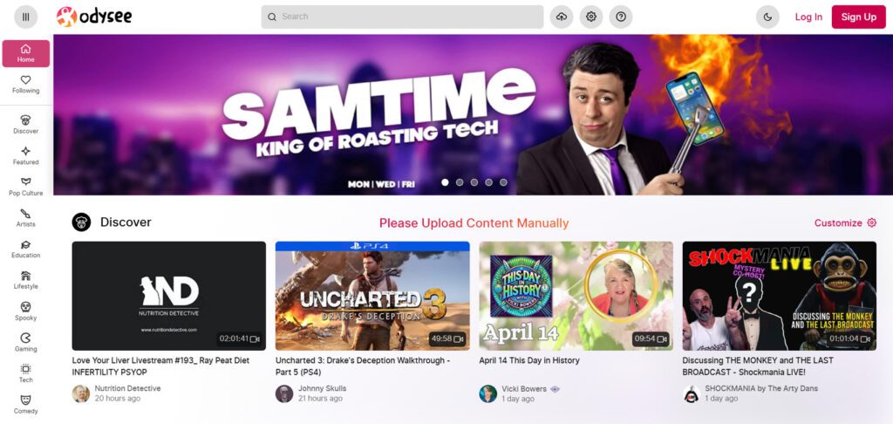Image resolution: width=893 pixels, height=424 pixels.
Task: Click Love Your Liver Livestream title
Action: tap(160, 366)
